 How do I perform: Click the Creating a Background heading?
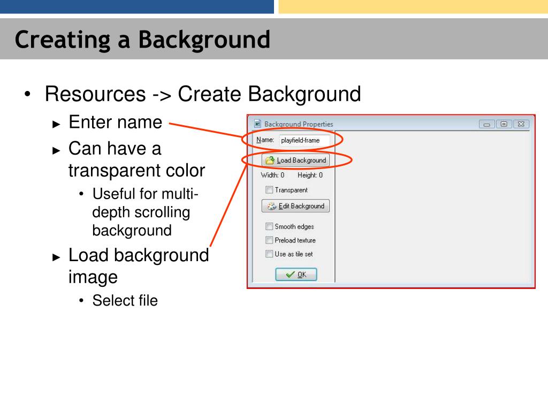pos(142,40)
